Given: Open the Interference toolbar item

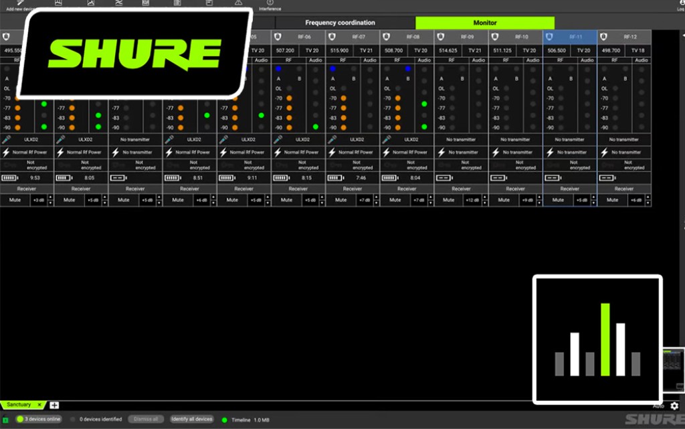Looking at the screenshot, I should tap(270, 5).
